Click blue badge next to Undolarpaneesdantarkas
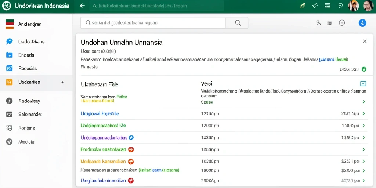This screenshot has width=376, height=188. (131, 138)
